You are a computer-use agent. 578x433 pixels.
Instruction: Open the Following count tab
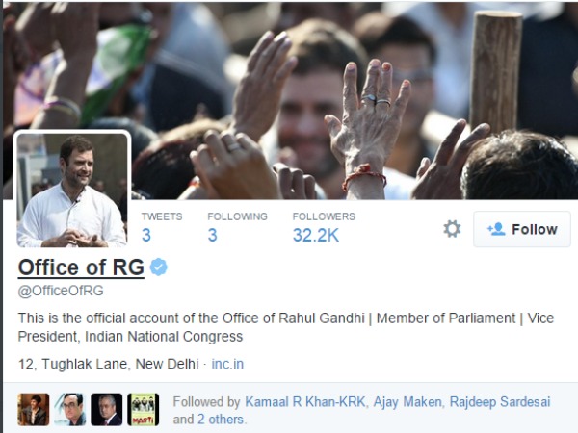pos(237,227)
